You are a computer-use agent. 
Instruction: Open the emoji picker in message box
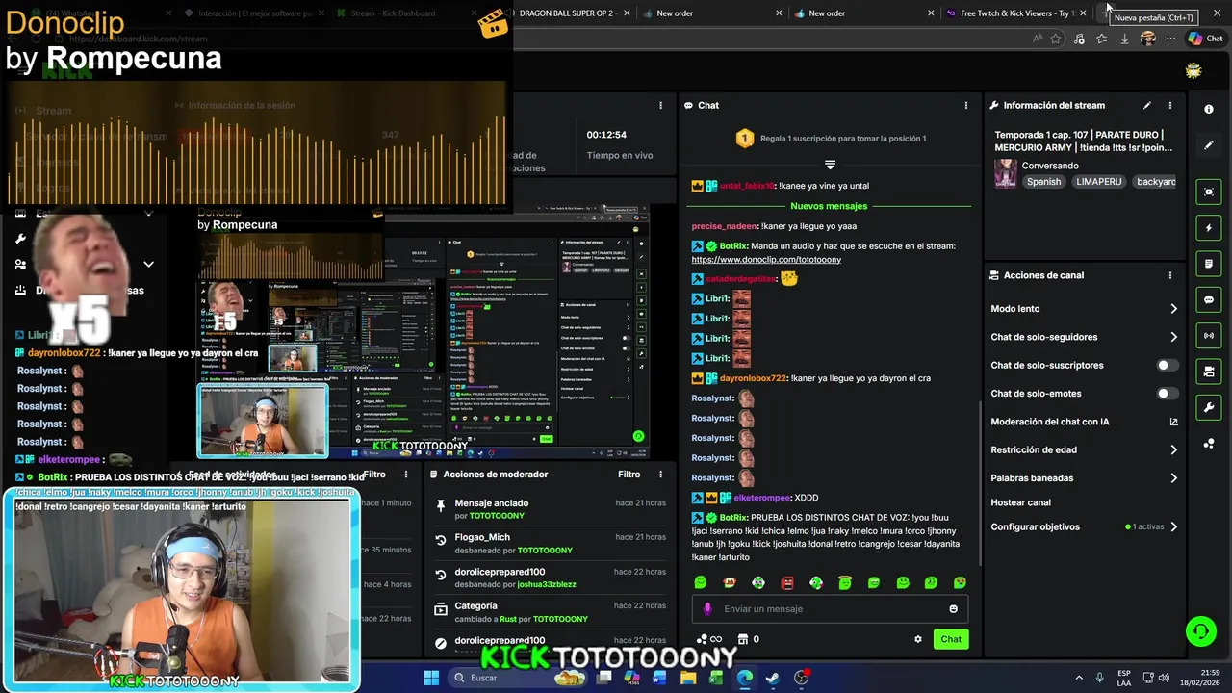click(954, 608)
